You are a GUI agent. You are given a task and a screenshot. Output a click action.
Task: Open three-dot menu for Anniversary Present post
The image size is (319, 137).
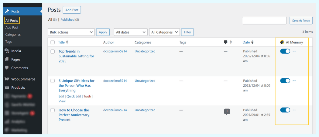[x=294, y=110]
